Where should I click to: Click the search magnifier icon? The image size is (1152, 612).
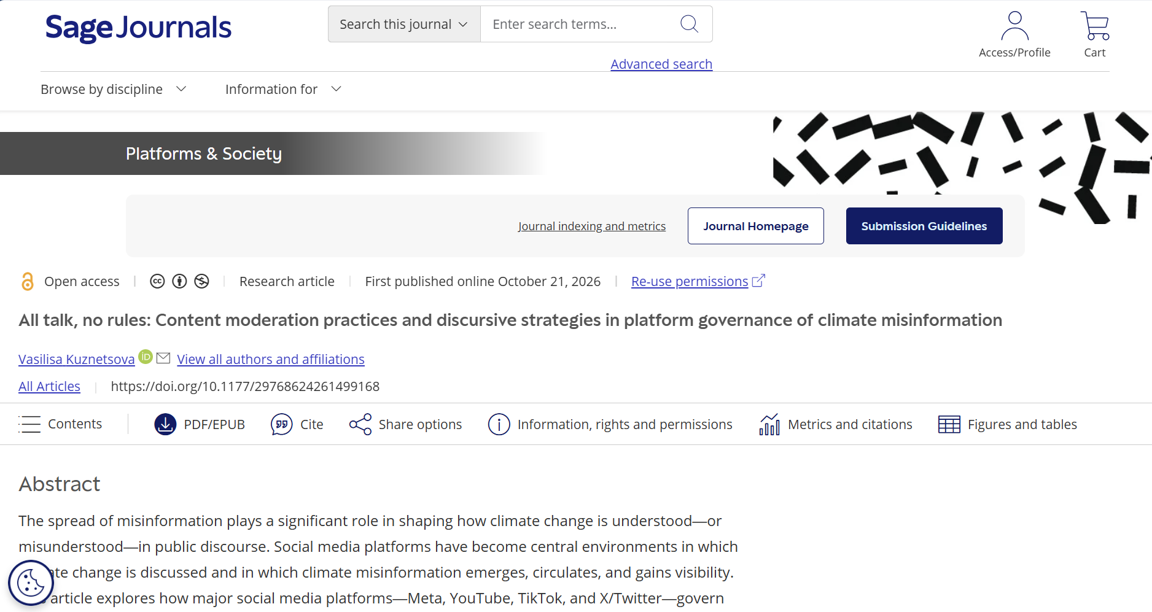tap(689, 24)
